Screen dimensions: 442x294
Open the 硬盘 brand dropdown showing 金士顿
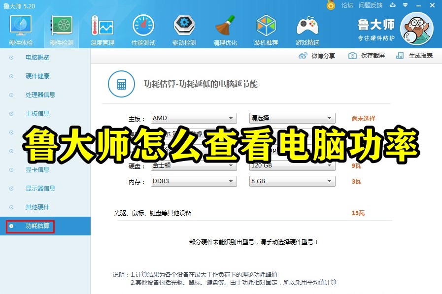pos(194,165)
